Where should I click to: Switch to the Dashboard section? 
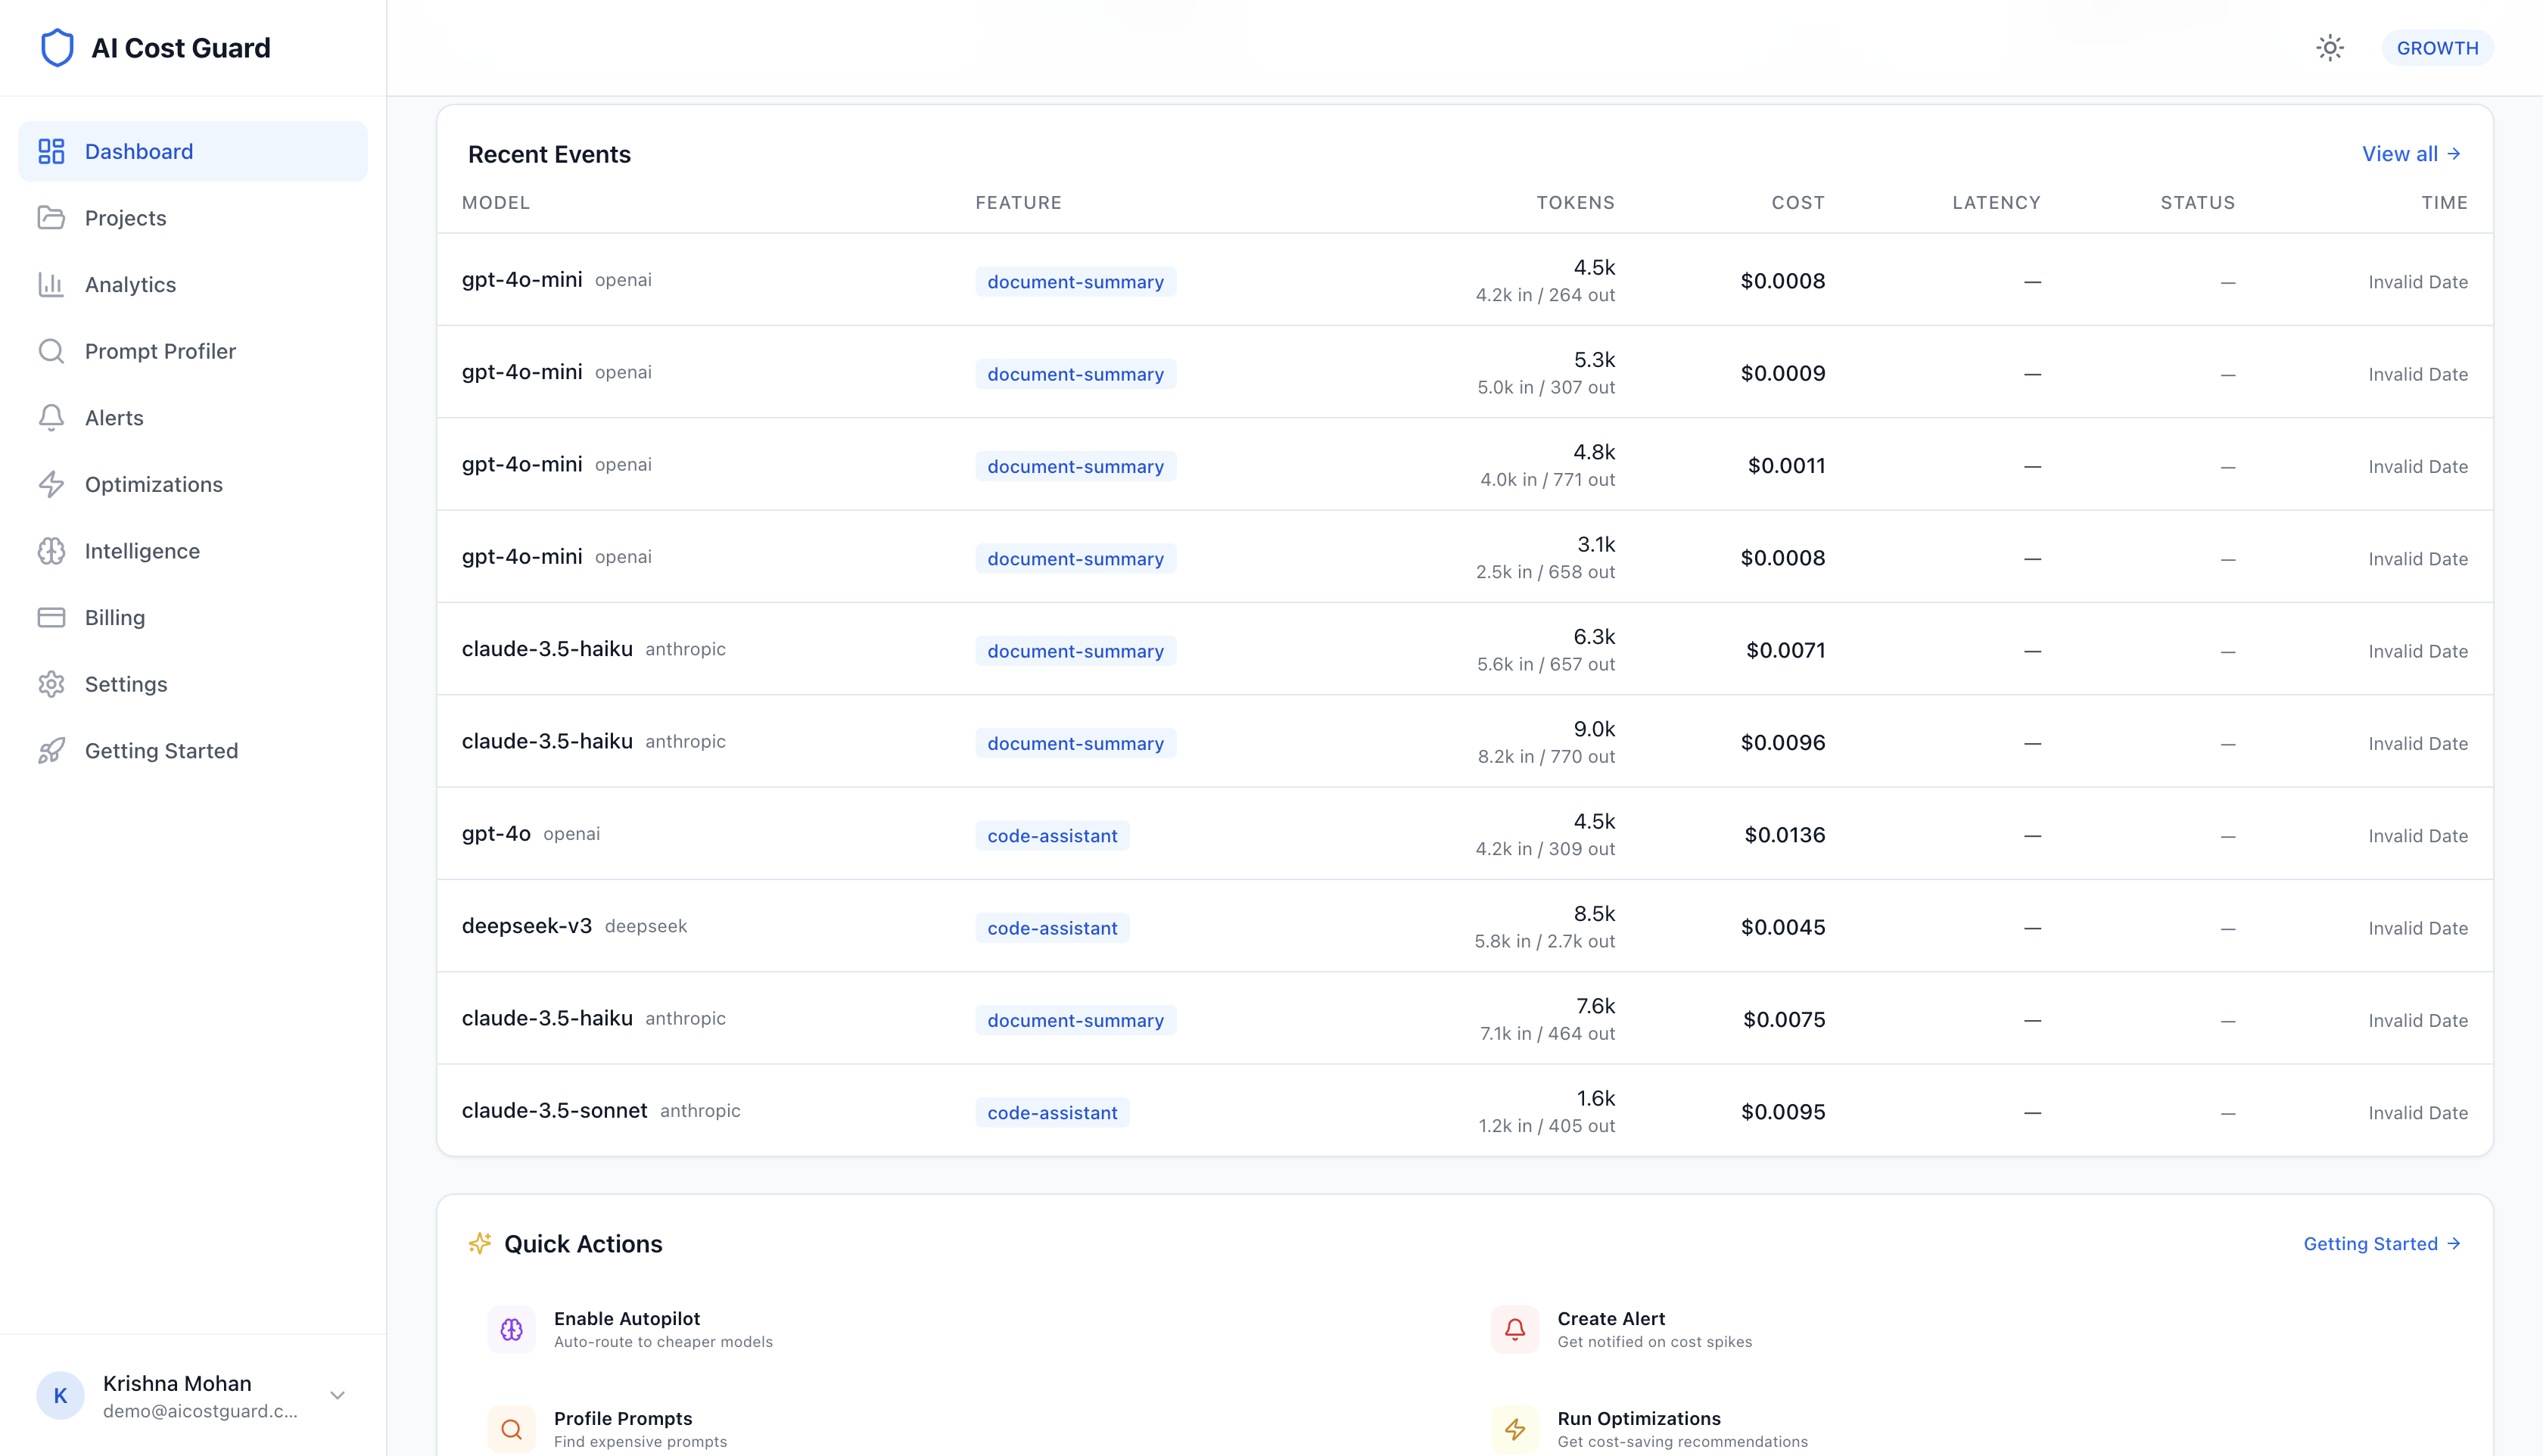139,151
